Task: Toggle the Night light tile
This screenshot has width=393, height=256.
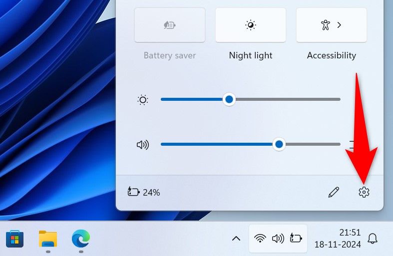Action: (x=251, y=25)
